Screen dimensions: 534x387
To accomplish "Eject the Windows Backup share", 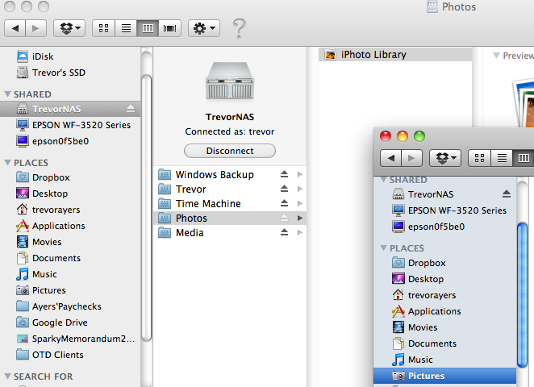I will [285, 174].
